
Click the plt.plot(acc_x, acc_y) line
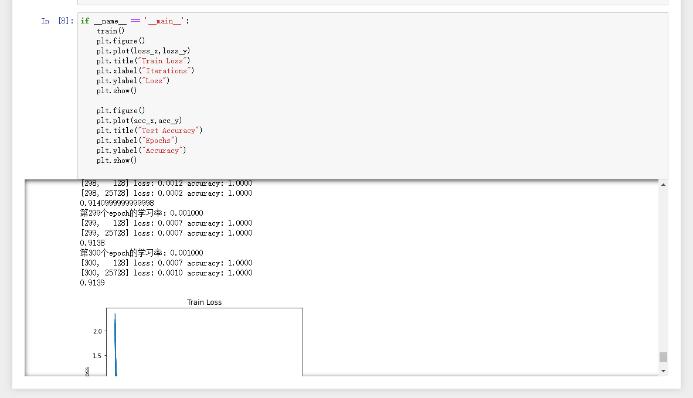click(140, 120)
